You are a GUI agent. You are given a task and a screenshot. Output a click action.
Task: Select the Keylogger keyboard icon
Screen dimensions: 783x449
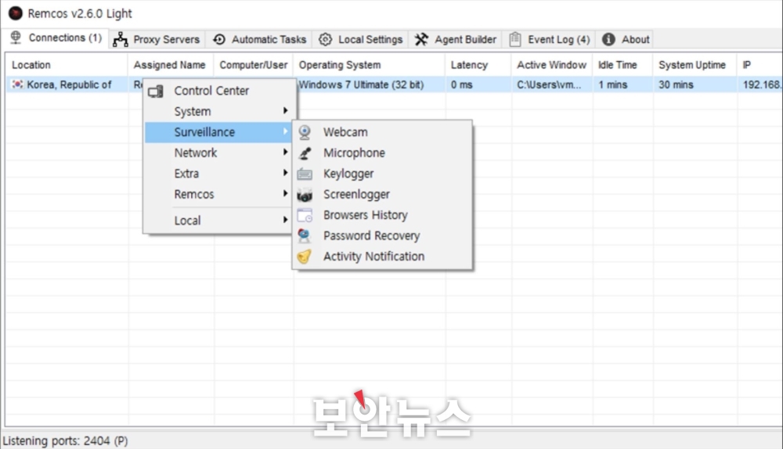pyautogui.click(x=305, y=174)
